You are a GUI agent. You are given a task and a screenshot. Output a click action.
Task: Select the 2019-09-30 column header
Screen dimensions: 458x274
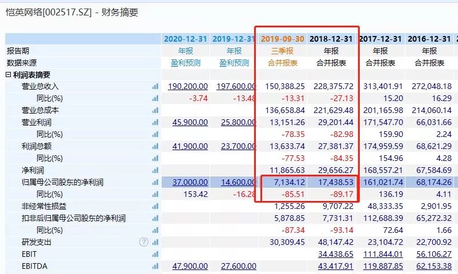point(283,39)
